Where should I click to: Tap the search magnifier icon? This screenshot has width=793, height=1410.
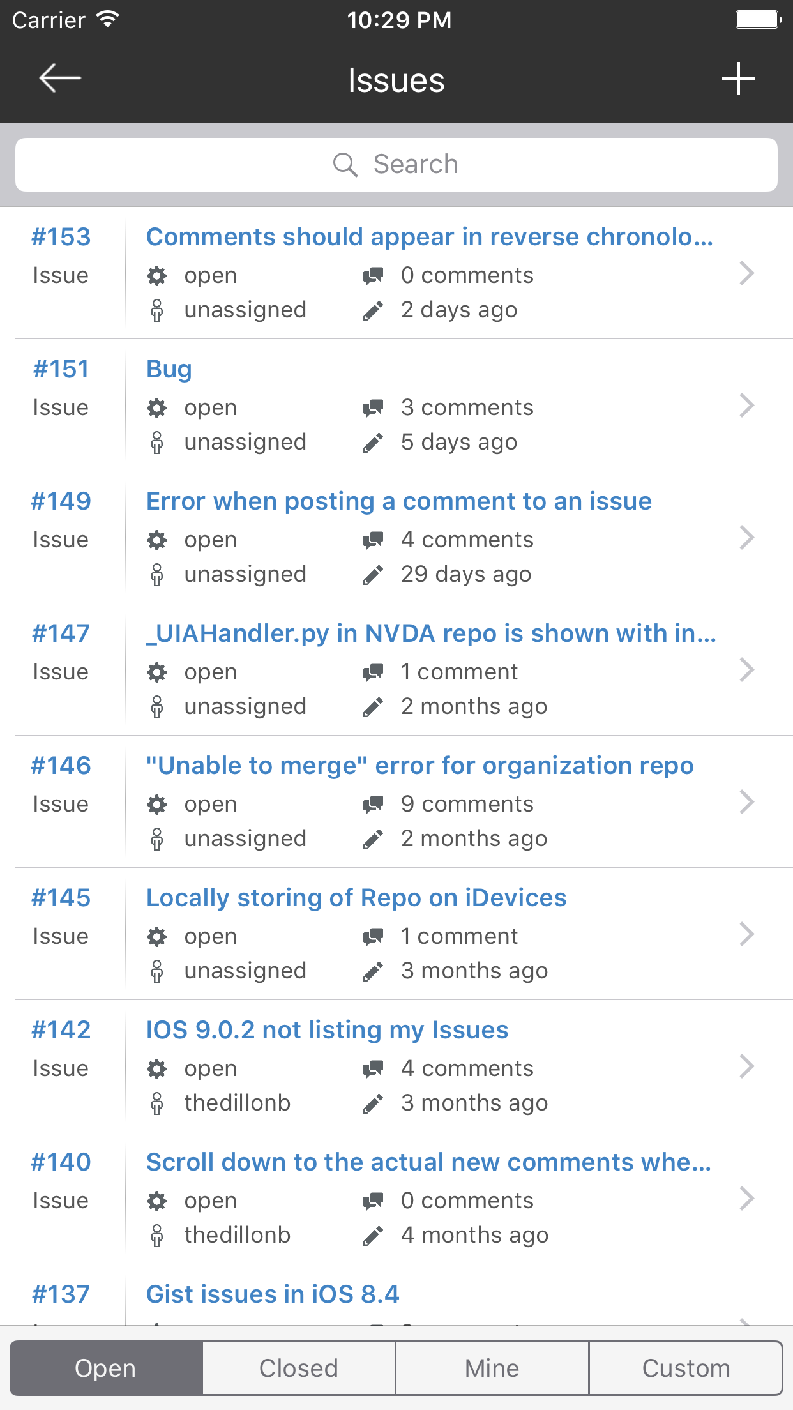pos(345,164)
